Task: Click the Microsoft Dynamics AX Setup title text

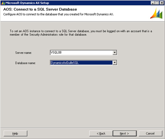Action: click(x=27, y=3)
